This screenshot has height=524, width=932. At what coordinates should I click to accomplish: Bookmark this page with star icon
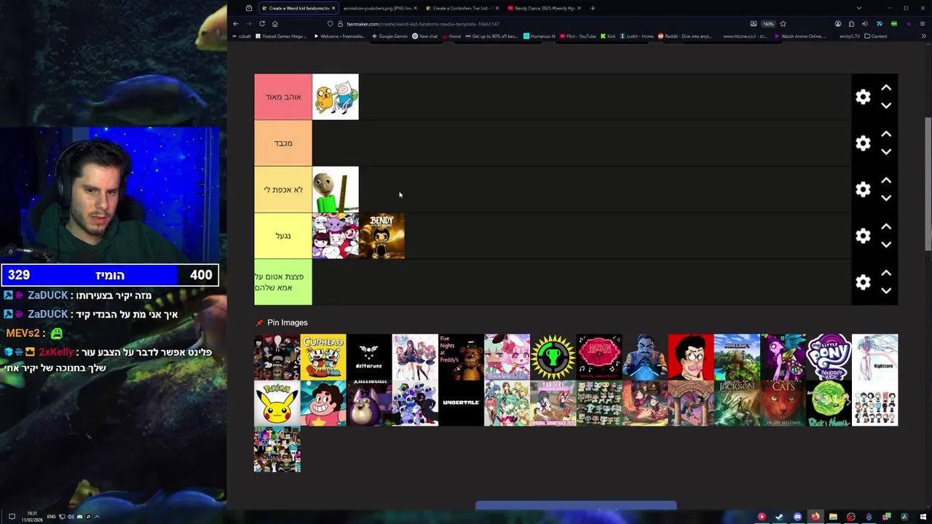[x=783, y=23]
